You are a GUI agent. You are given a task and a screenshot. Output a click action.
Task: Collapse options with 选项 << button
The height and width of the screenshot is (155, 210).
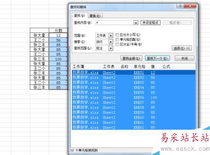182,48
